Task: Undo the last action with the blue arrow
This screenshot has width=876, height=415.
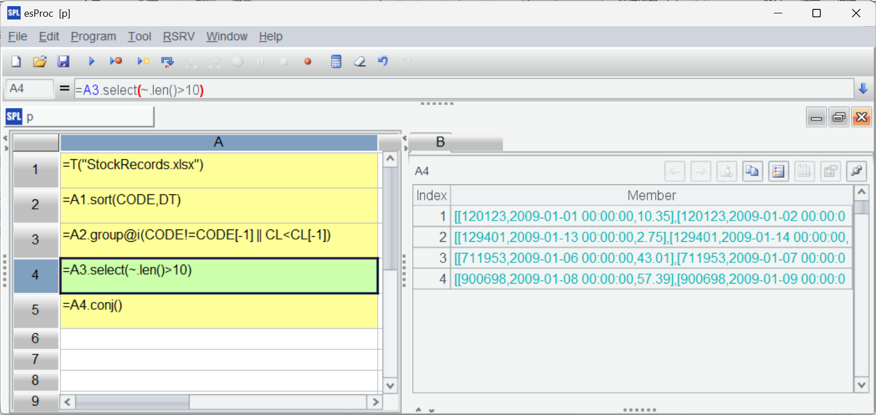Action: [383, 61]
